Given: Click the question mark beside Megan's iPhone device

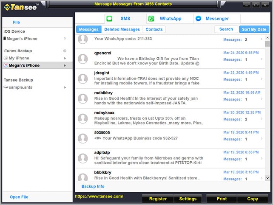Looking at the screenshot, I should pyautogui.click(x=65, y=39).
